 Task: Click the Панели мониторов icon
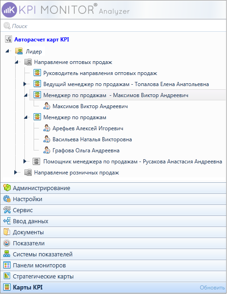point(7,265)
